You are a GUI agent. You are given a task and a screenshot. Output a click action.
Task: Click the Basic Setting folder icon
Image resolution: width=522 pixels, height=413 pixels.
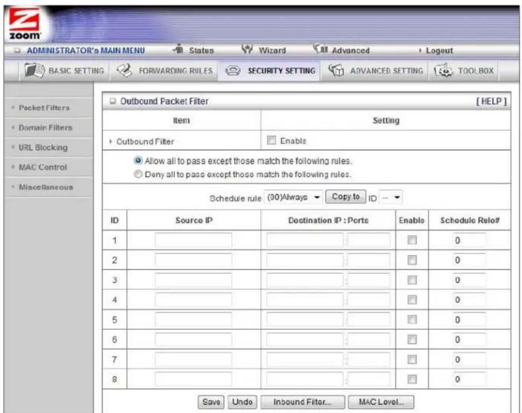[34, 70]
